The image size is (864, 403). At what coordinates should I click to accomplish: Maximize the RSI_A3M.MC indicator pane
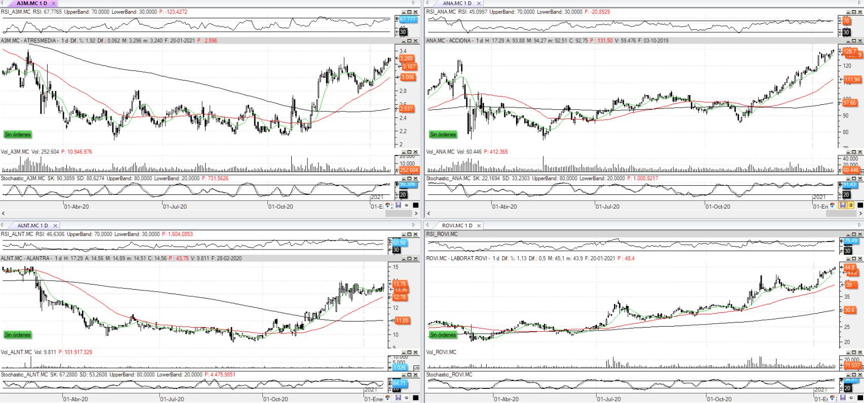410,12
